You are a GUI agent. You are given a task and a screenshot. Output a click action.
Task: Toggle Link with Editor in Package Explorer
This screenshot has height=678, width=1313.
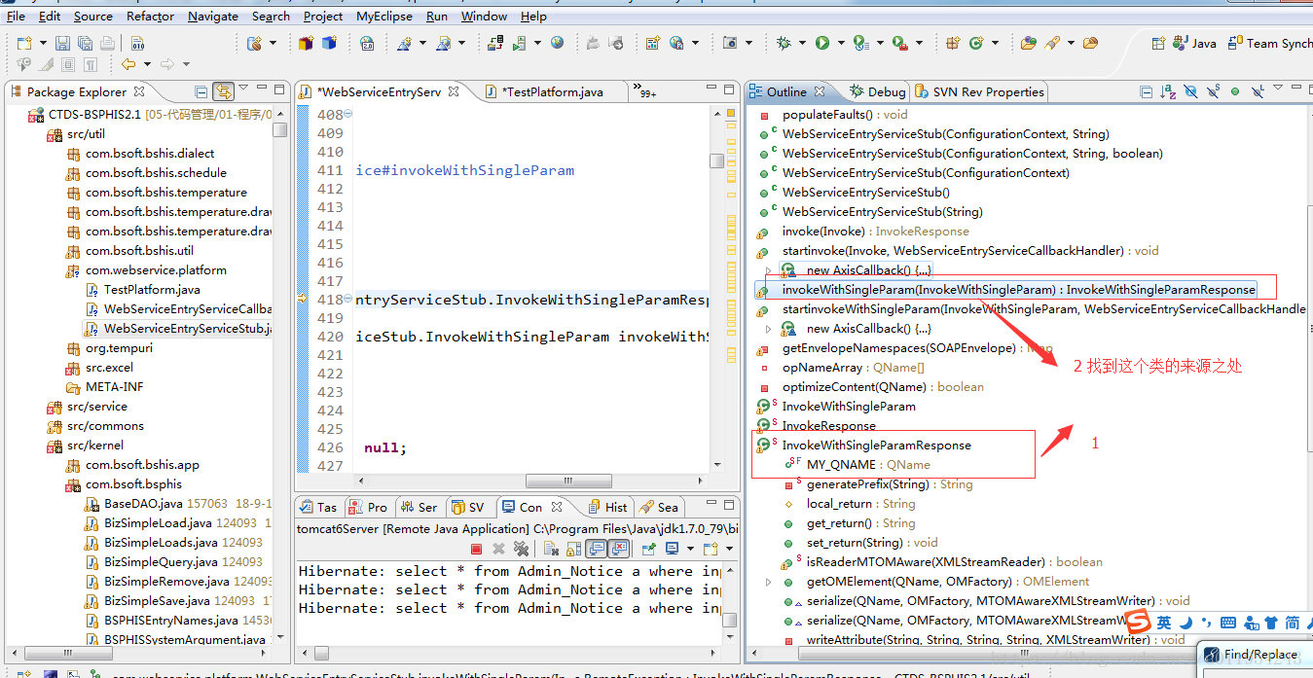click(x=224, y=91)
